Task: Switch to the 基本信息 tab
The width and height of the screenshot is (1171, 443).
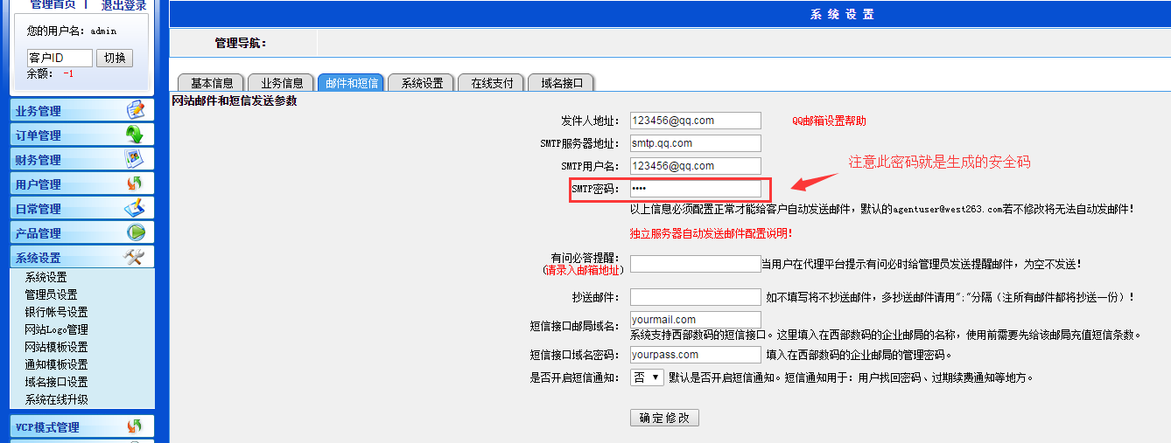Action: click(212, 83)
